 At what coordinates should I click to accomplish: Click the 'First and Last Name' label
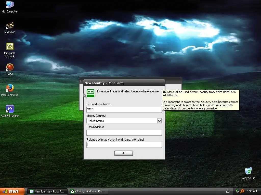98,104
